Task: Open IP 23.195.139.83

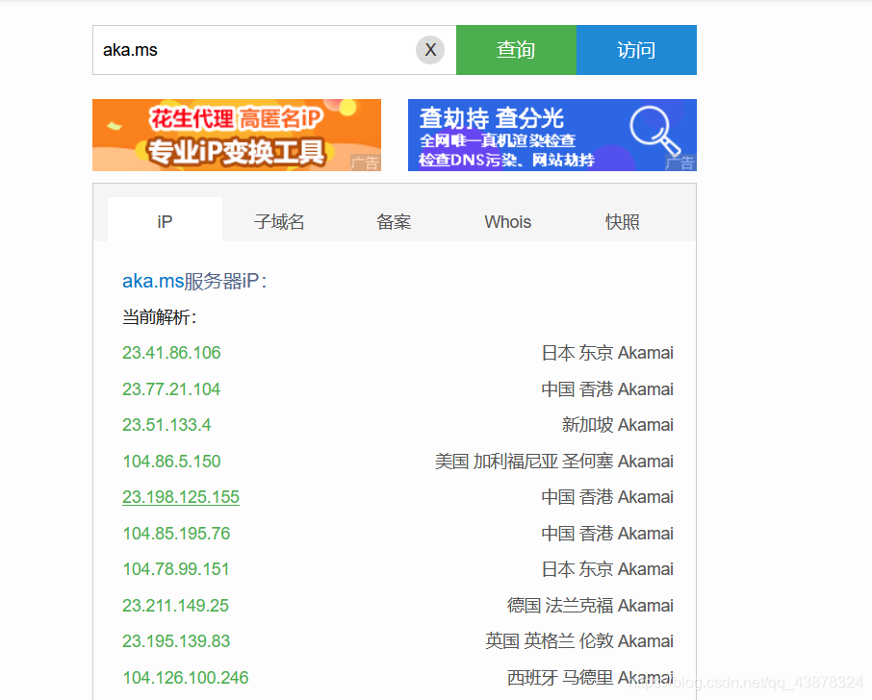Action: (x=176, y=641)
